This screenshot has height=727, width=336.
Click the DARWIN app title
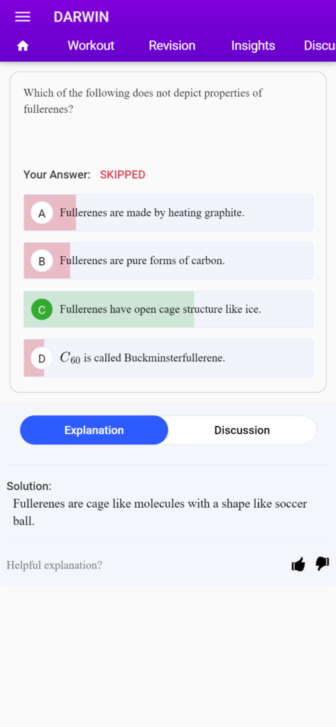[81, 17]
